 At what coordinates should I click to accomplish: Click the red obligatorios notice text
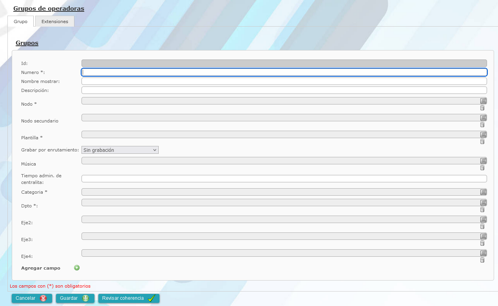pyautogui.click(x=50, y=286)
